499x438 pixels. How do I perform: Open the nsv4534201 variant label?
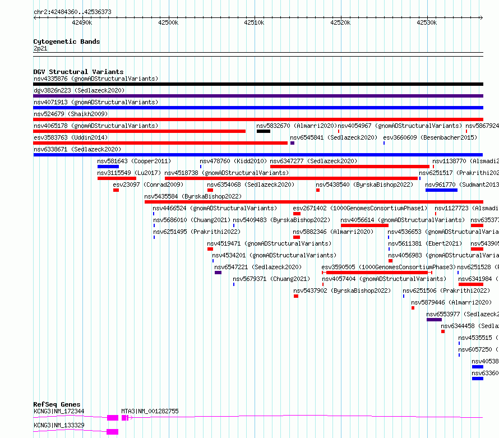tap(274, 255)
